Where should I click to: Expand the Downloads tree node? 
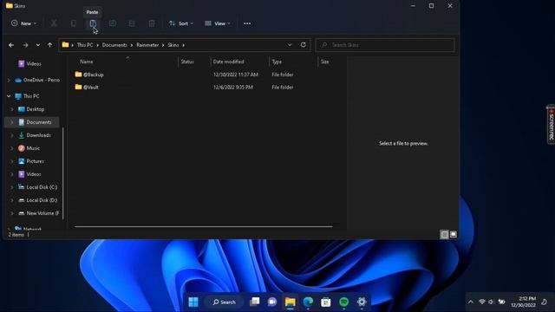[12, 135]
